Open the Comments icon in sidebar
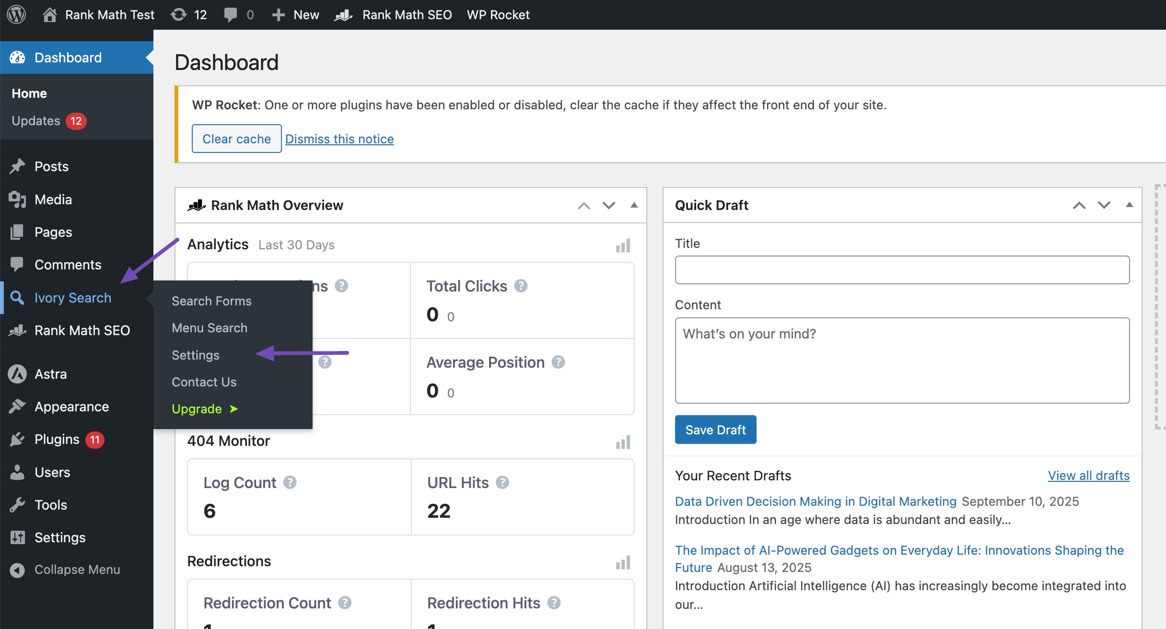Image resolution: width=1166 pixels, height=629 pixels. point(17,265)
